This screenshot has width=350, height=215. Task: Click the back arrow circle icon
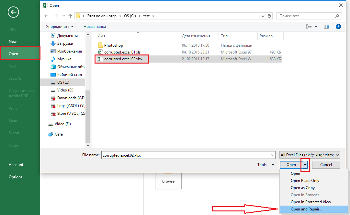[13, 12]
